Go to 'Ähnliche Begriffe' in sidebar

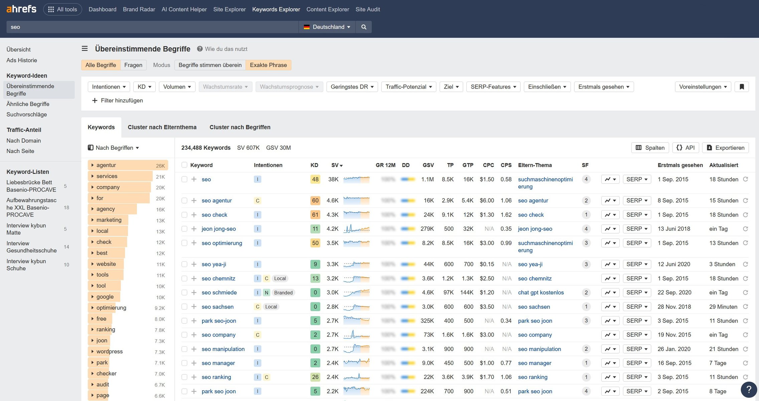click(x=28, y=104)
